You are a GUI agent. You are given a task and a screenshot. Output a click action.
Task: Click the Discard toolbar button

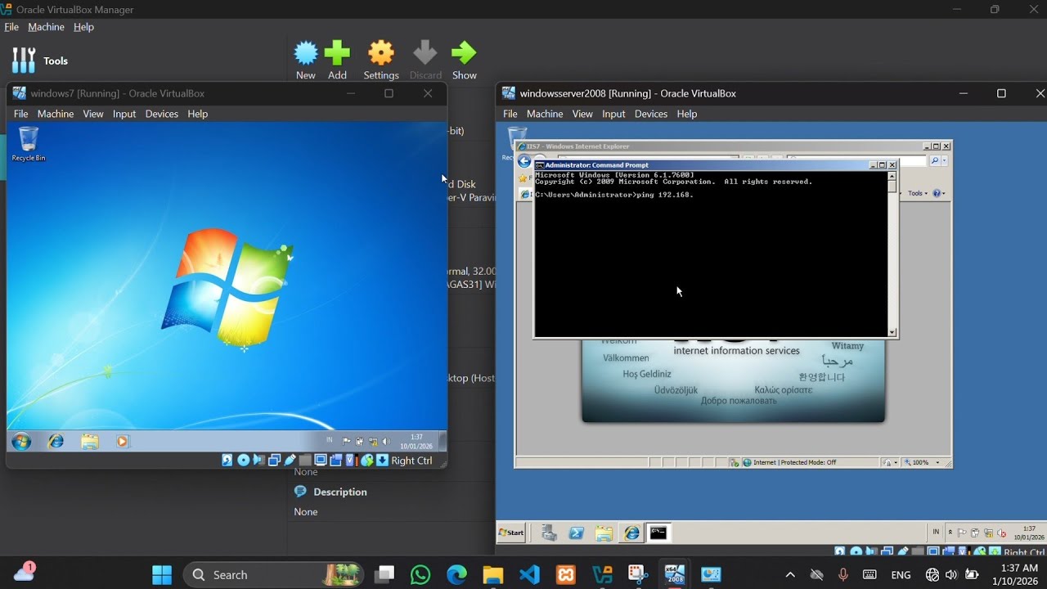click(x=425, y=61)
